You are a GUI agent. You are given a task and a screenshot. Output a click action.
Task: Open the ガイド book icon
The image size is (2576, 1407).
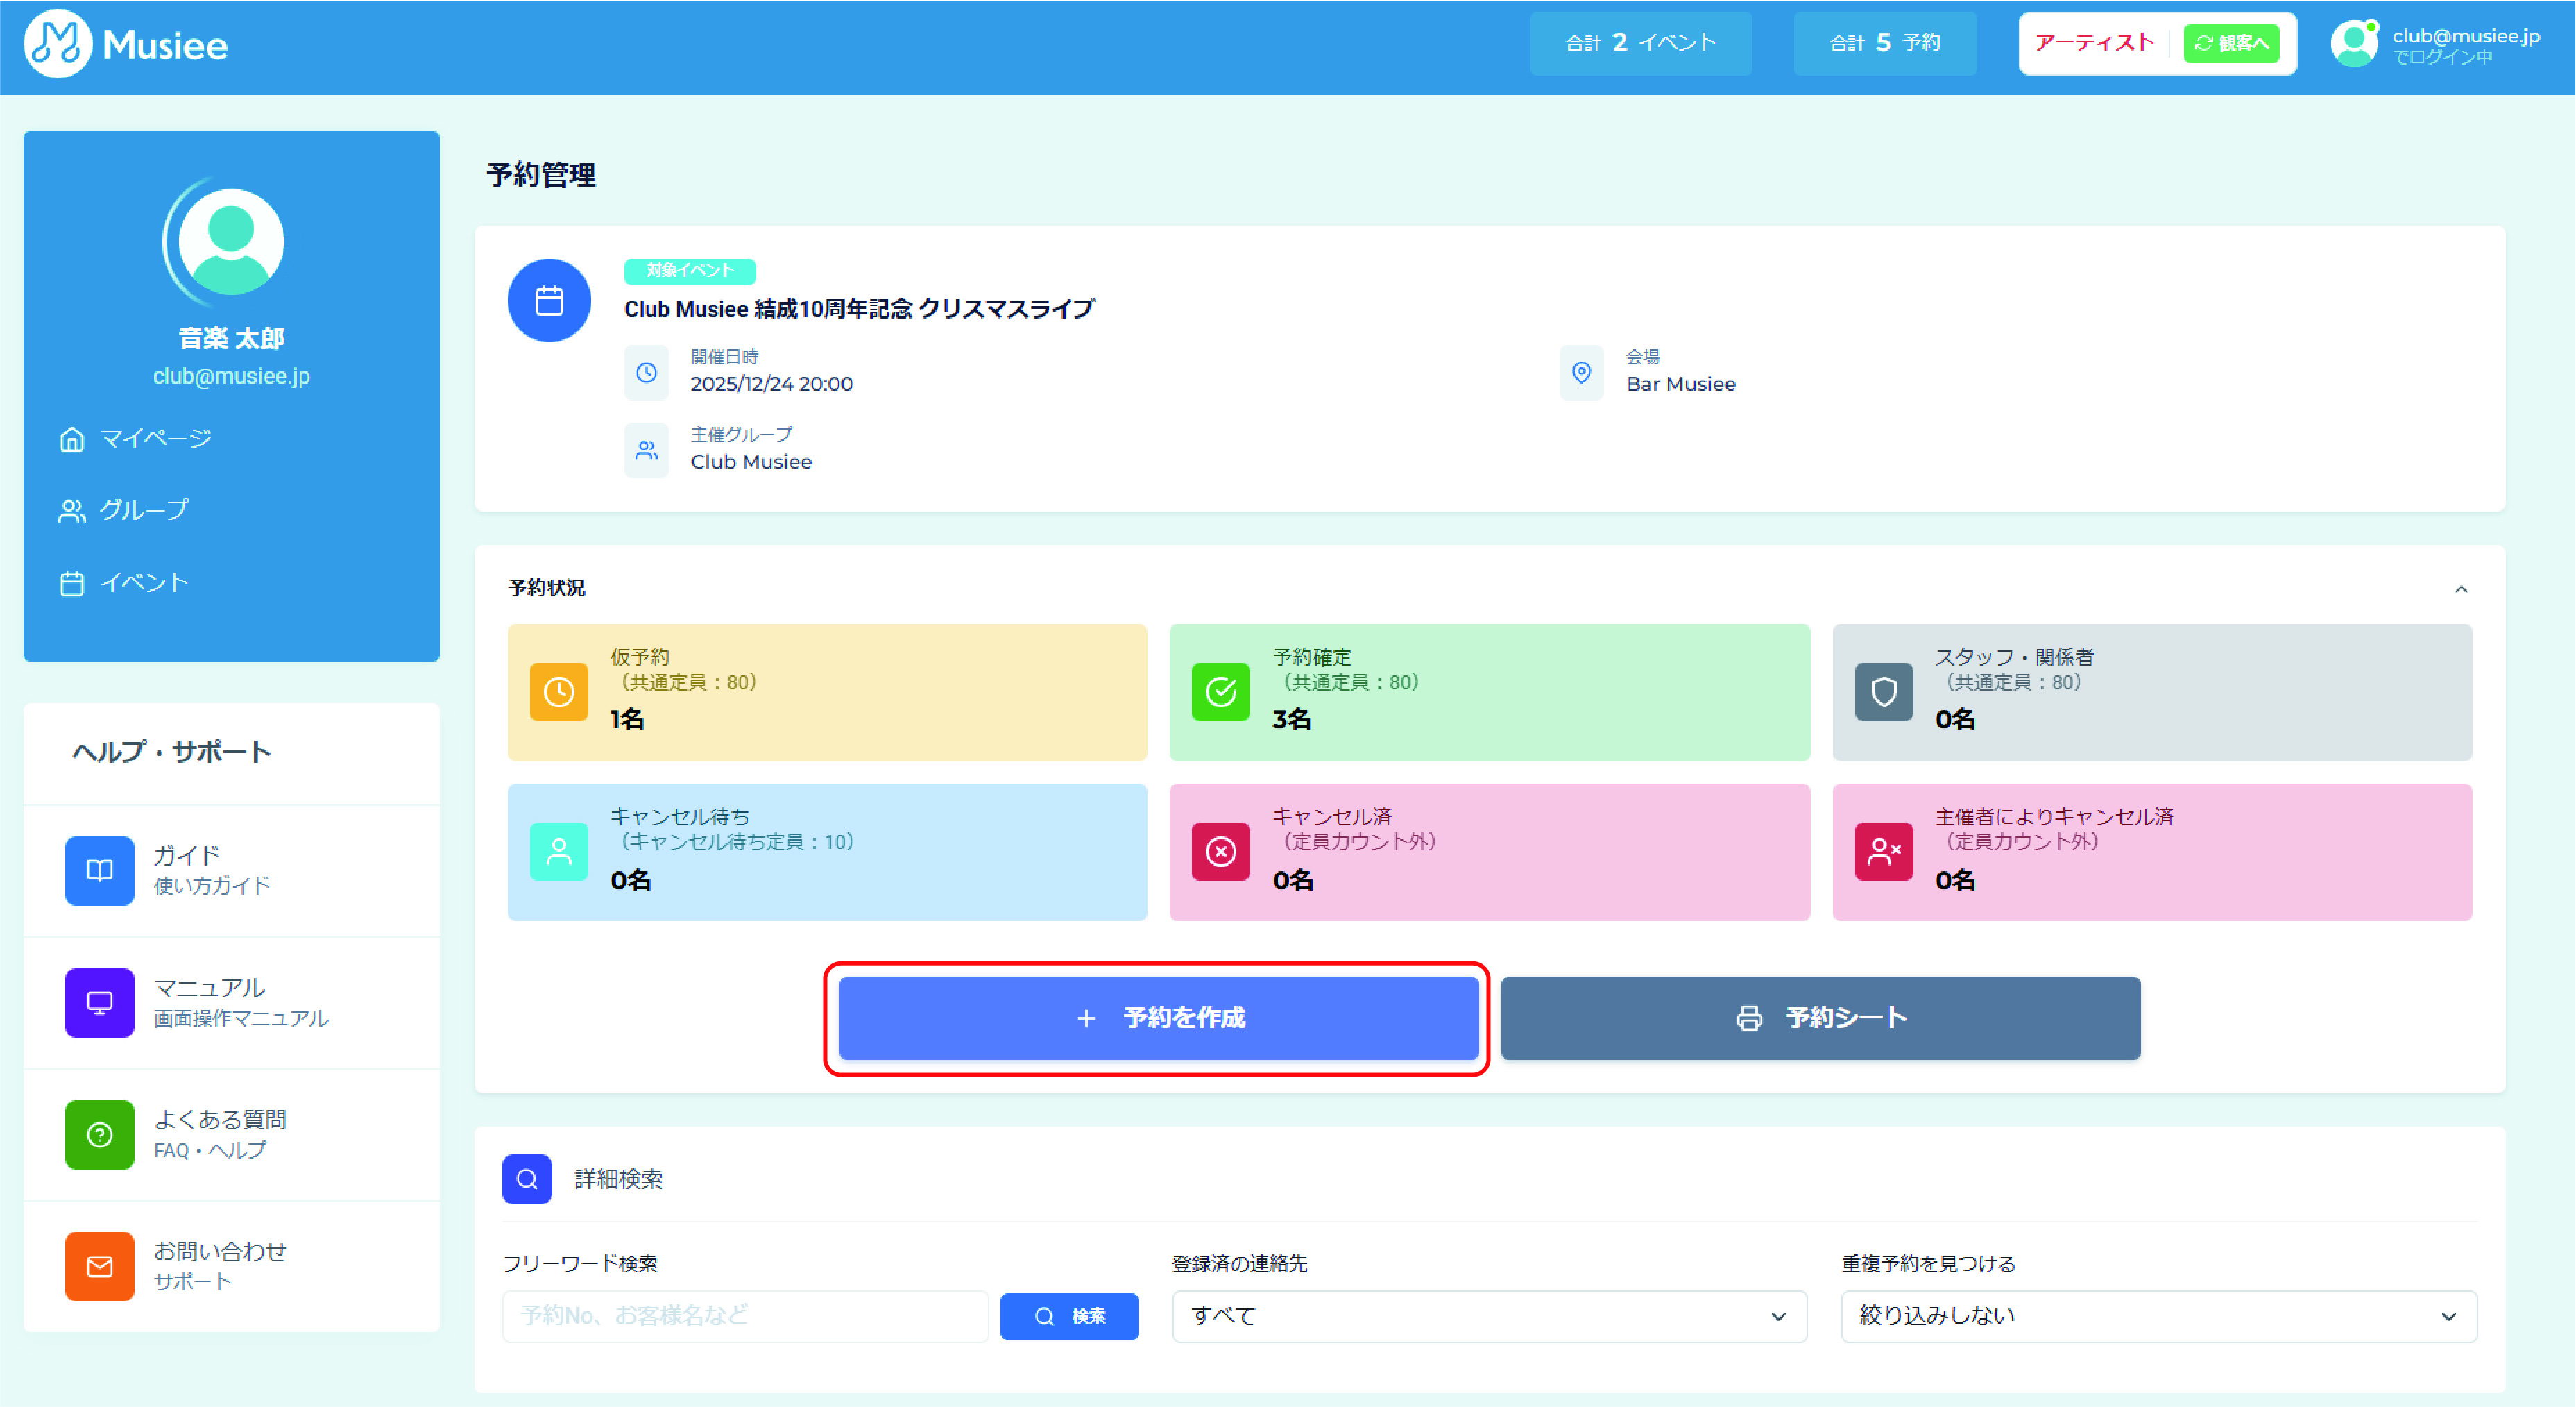[x=99, y=870]
